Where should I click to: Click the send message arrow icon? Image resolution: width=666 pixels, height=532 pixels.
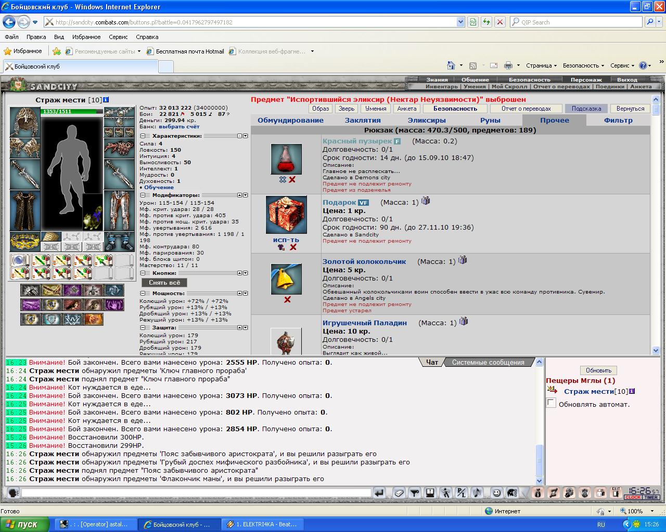379,493
